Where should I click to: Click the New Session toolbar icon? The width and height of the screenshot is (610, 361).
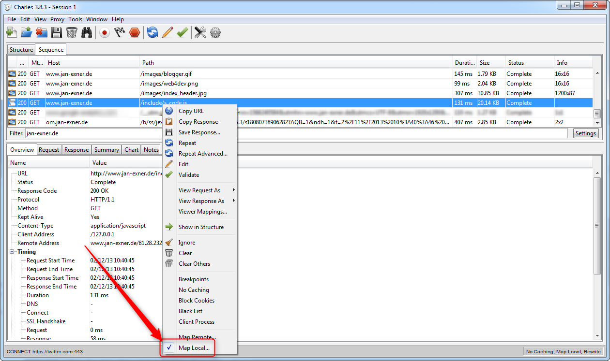12,32
